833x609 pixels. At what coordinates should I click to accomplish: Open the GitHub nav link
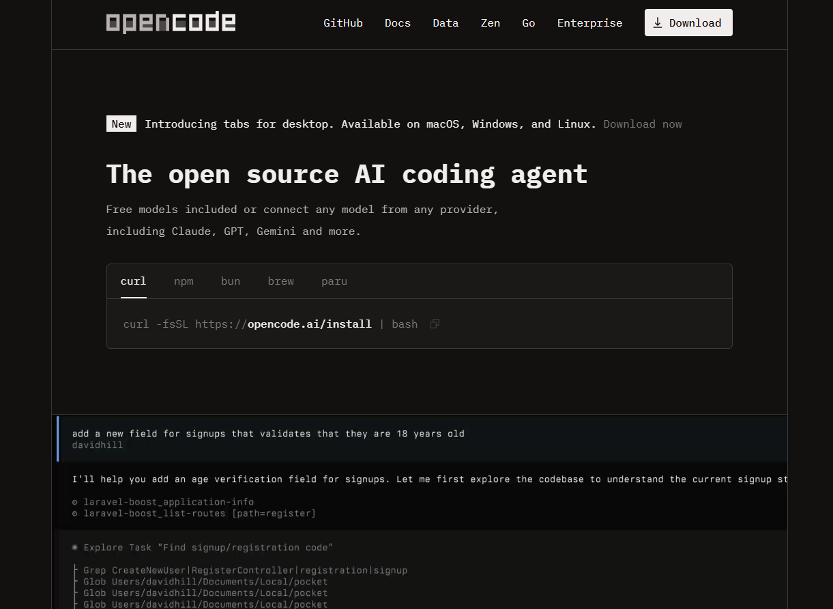point(343,23)
